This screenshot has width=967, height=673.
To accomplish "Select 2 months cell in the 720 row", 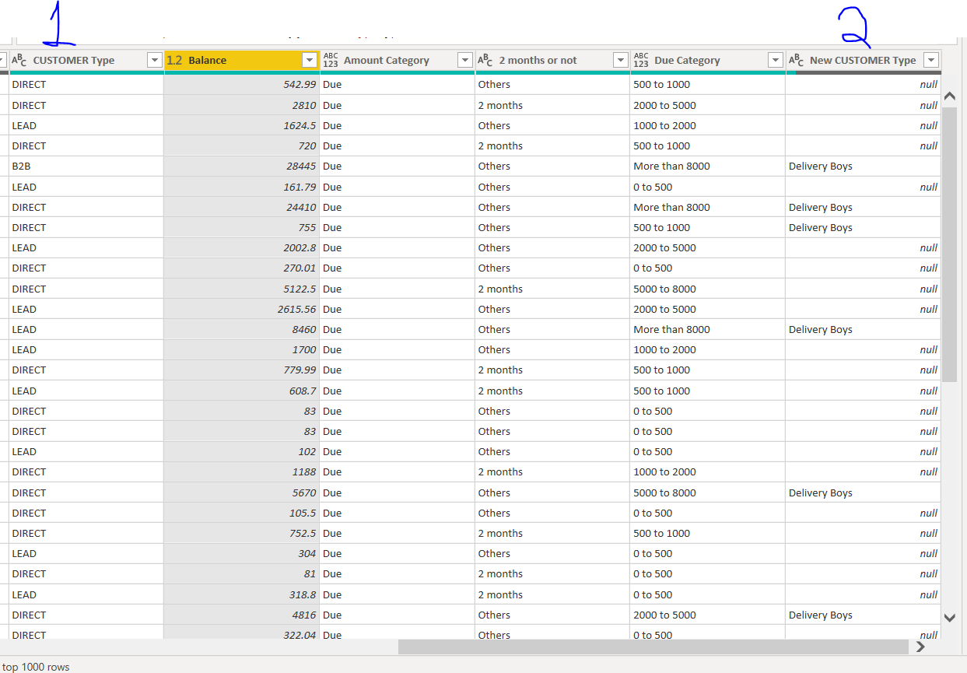I will [552, 145].
